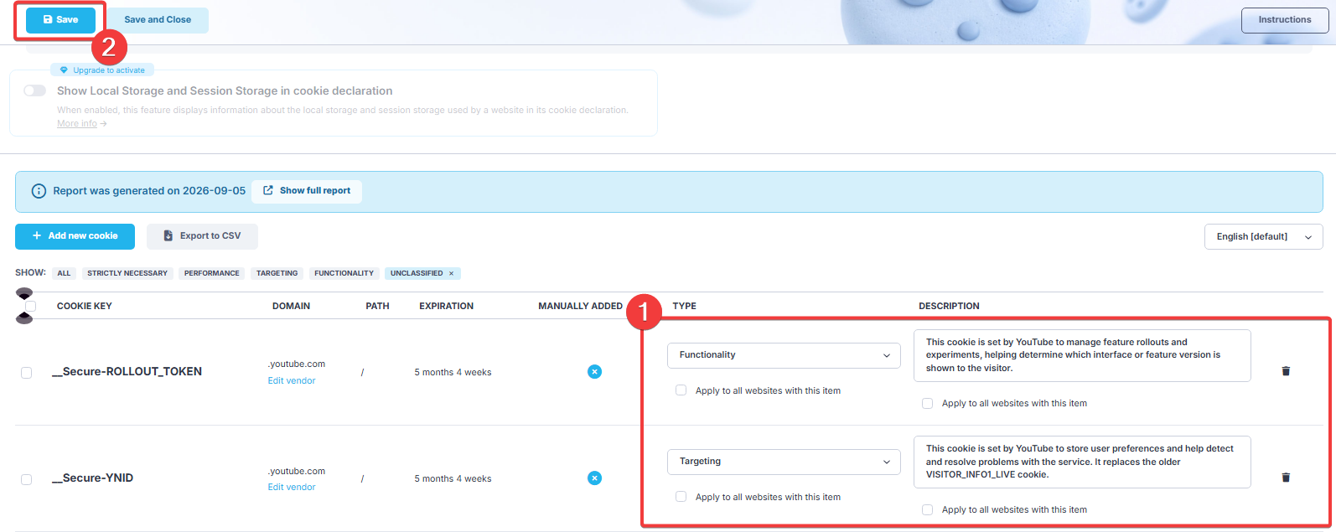Click manually-added x icon for __Secure-YNID

[594, 478]
